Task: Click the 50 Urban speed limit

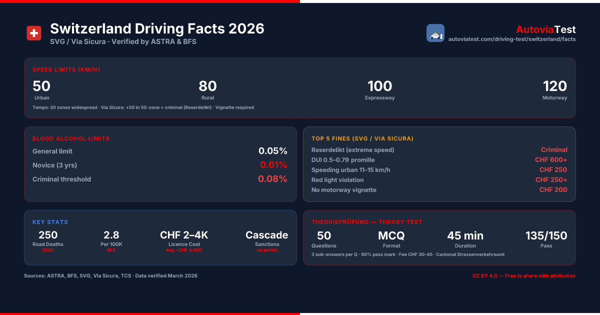Action: click(x=41, y=90)
